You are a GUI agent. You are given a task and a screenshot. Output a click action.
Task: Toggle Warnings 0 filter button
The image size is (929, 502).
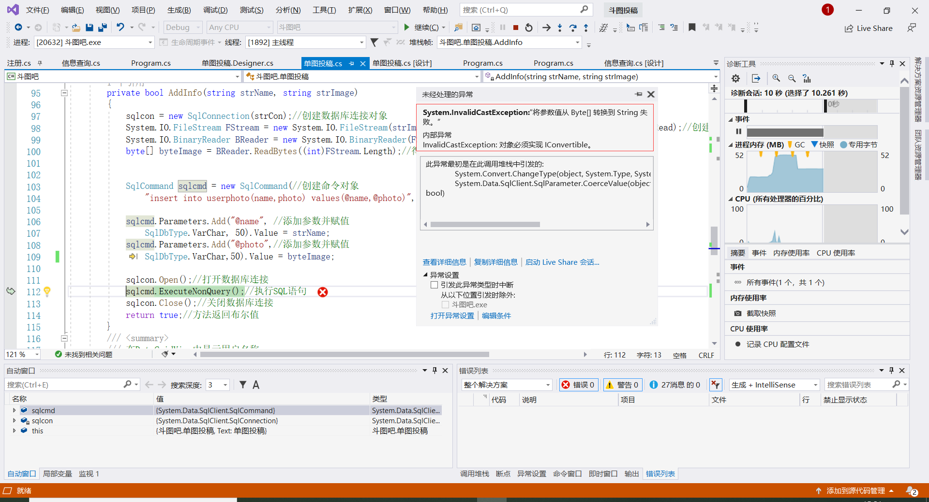(x=622, y=385)
